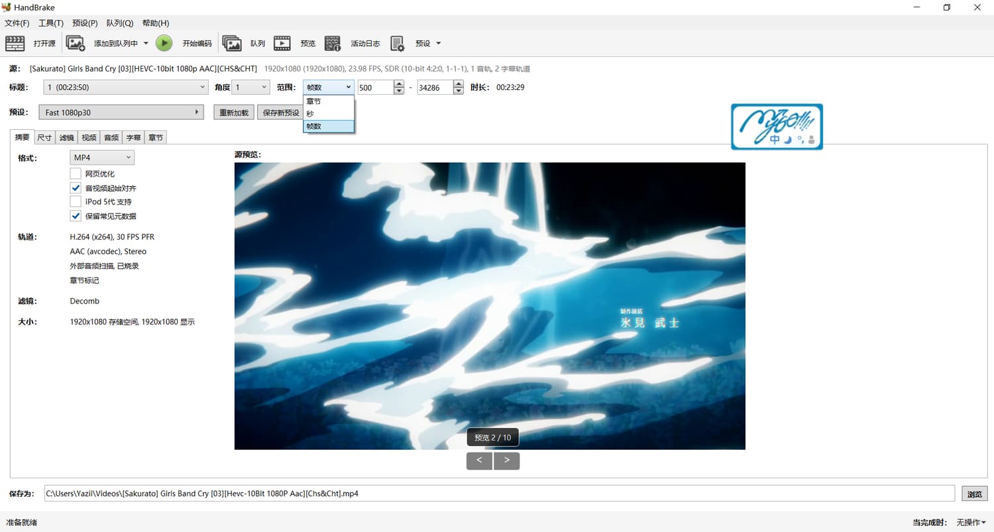994x532 pixels.
Task: Expand the MP4 format dropdown
Action: tap(102, 158)
